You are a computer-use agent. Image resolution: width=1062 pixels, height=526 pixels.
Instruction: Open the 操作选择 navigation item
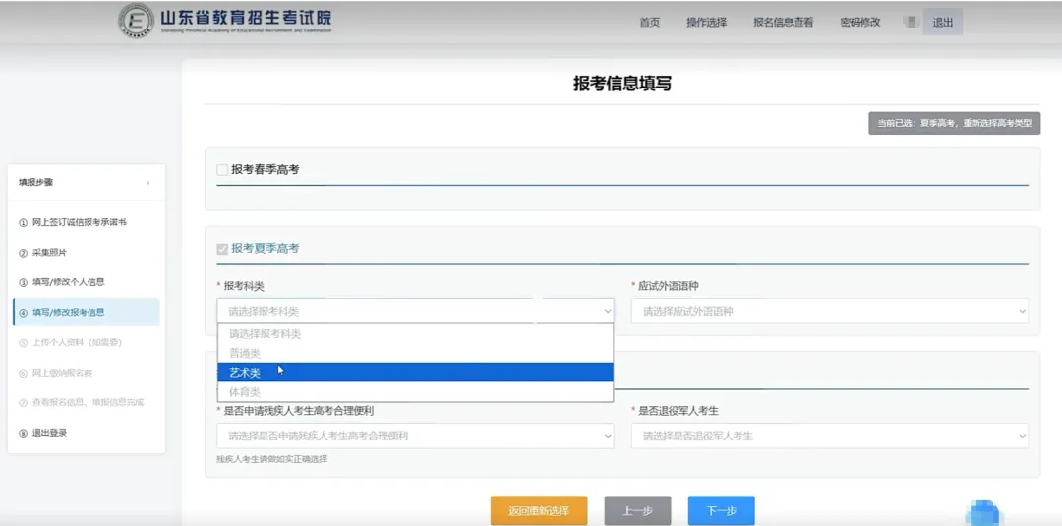706,22
